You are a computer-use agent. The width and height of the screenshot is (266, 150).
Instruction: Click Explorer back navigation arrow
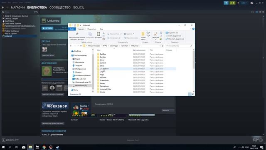pos(71,46)
